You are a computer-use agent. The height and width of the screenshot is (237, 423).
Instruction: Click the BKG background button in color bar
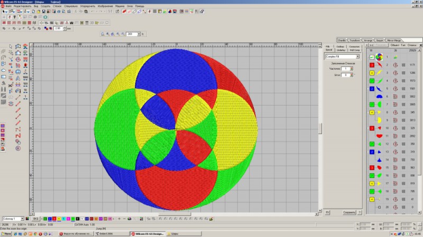pos(36,219)
